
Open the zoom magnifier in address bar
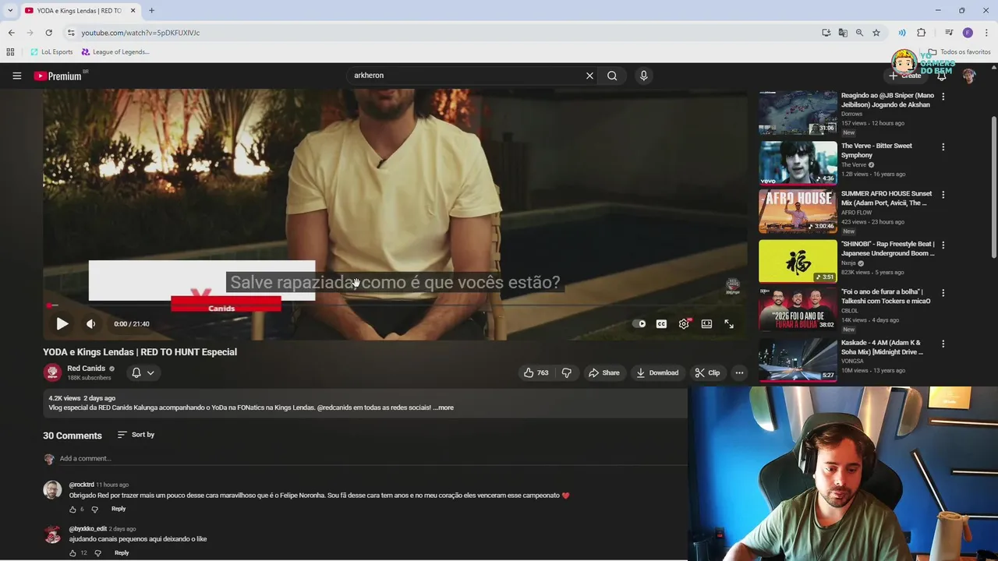click(859, 33)
